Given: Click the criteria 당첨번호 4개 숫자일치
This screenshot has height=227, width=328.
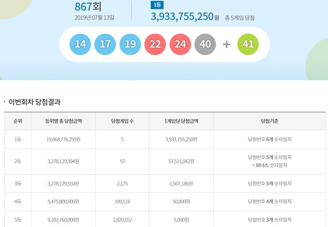Looking at the screenshot, I should (x=270, y=202).
